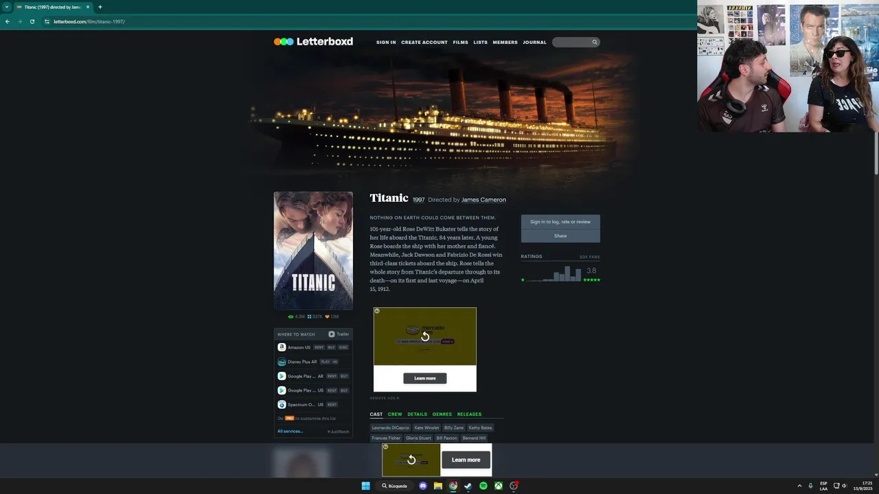Go to LISTS in the header

tap(480, 43)
